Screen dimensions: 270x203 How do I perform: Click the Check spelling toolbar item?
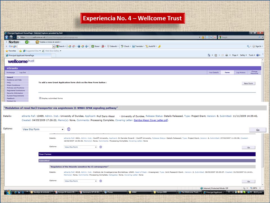[x=125, y=46]
